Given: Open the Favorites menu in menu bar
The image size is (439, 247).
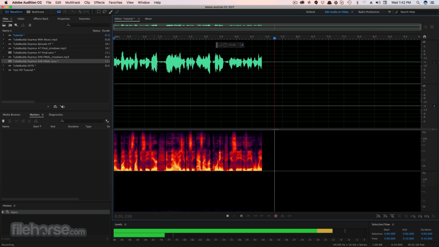Looking at the screenshot, I should (115, 2).
